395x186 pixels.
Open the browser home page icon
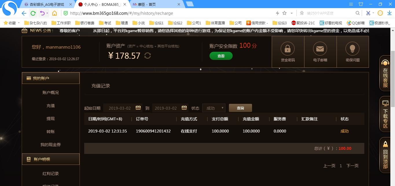[x=54, y=13]
